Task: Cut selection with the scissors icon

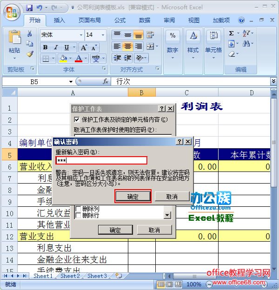Action: click(30, 33)
